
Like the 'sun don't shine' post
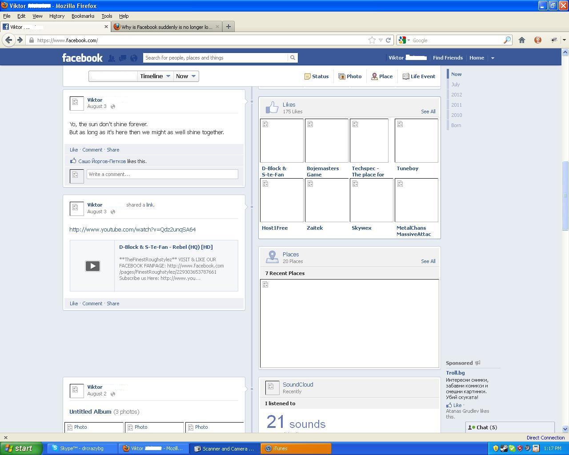pyautogui.click(x=74, y=150)
